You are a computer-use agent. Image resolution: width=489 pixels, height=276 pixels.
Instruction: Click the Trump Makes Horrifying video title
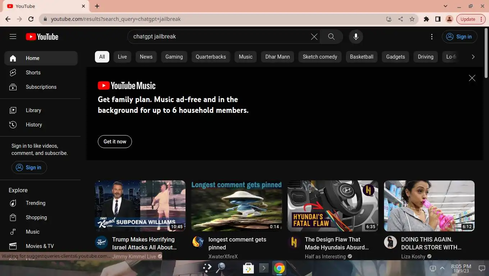point(145,243)
